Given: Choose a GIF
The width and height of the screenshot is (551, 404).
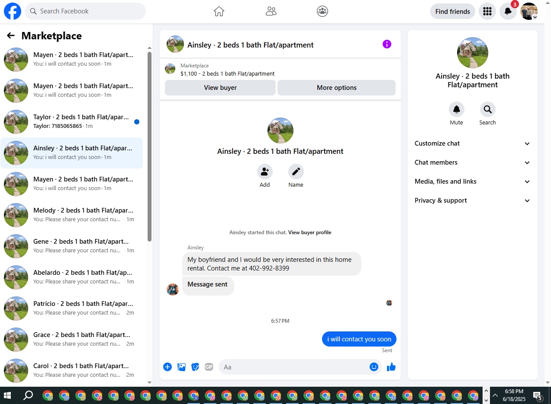Looking at the screenshot, I should pyautogui.click(x=209, y=367).
